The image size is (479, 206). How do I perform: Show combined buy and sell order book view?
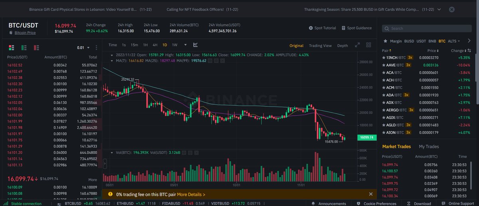point(11,48)
